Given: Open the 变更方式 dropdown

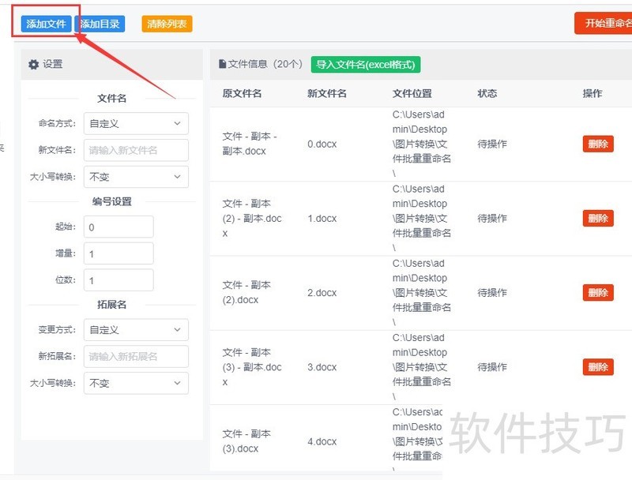Looking at the screenshot, I should click(x=136, y=330).
